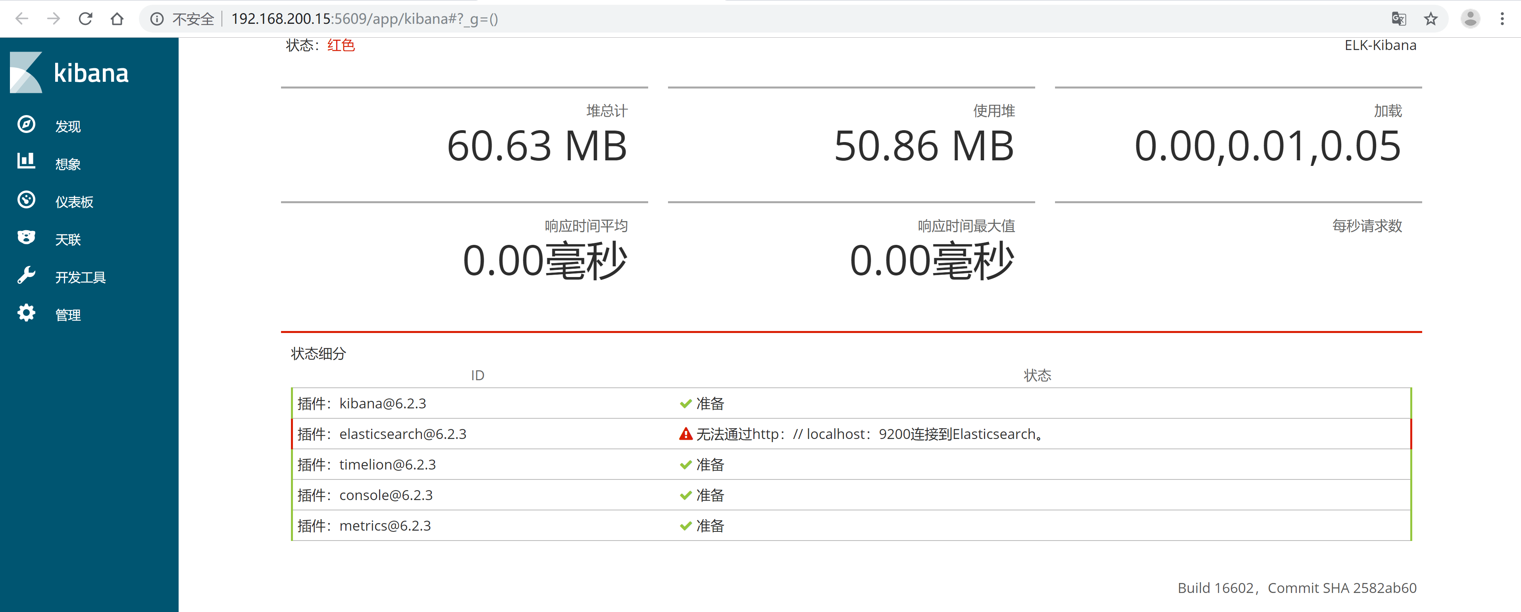The height and width of the screenshot is (612, 1521).
Task: Open Visualize via the bar chart icon
Action: coord(26,161)
